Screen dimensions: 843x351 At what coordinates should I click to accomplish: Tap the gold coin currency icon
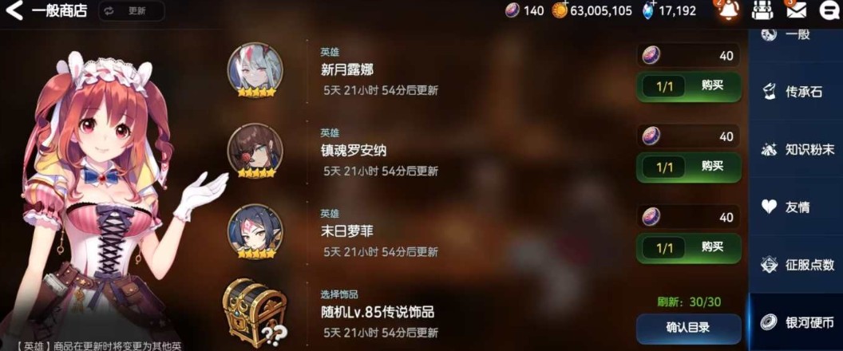(560, 10)
